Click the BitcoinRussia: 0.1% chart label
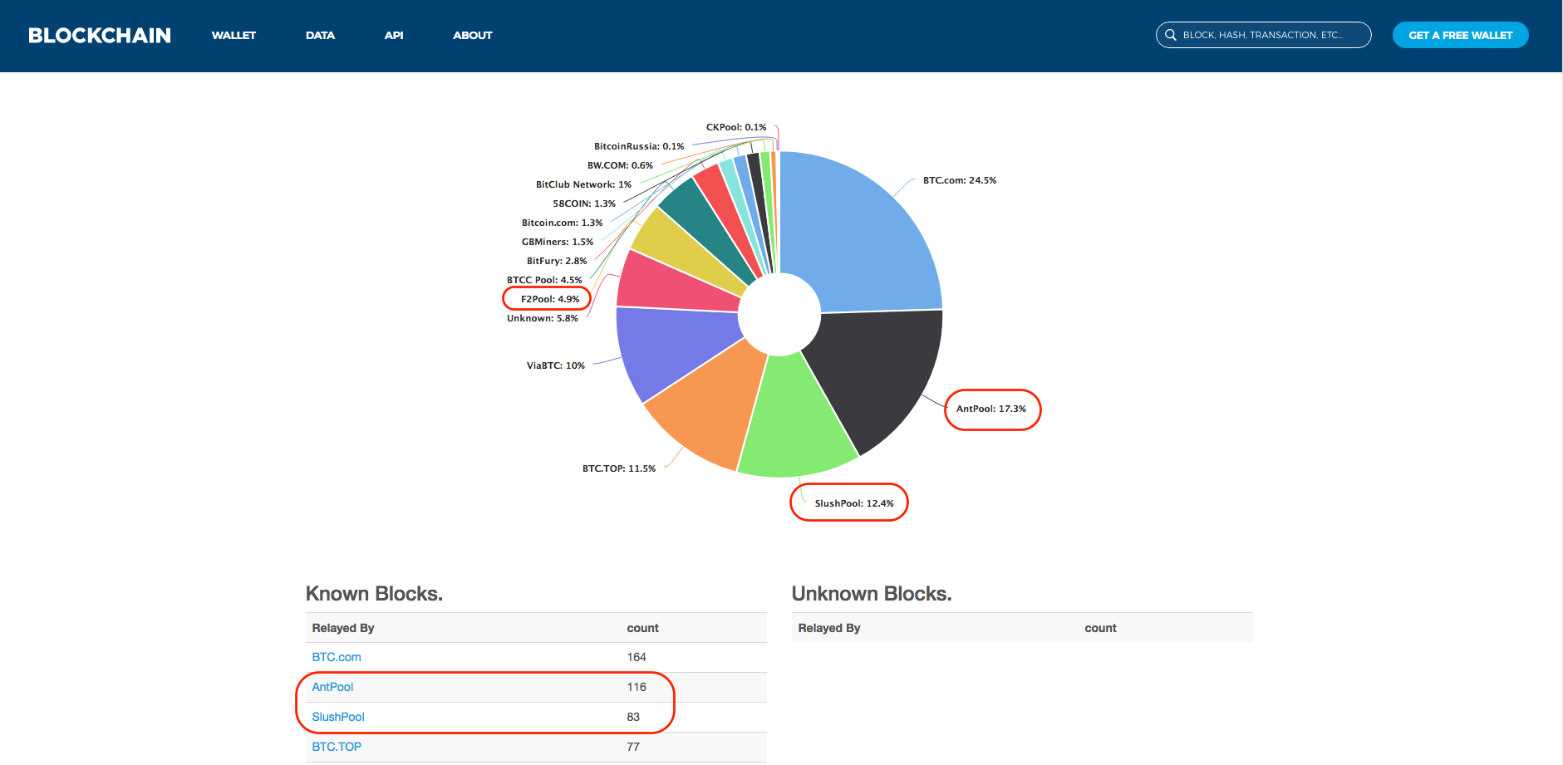This screenshot has width=1563, height=765. (x=639, y=146)
